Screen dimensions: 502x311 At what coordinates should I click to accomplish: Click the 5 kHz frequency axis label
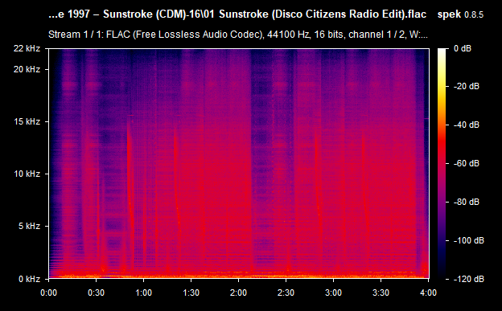click(x=29, y=226)
